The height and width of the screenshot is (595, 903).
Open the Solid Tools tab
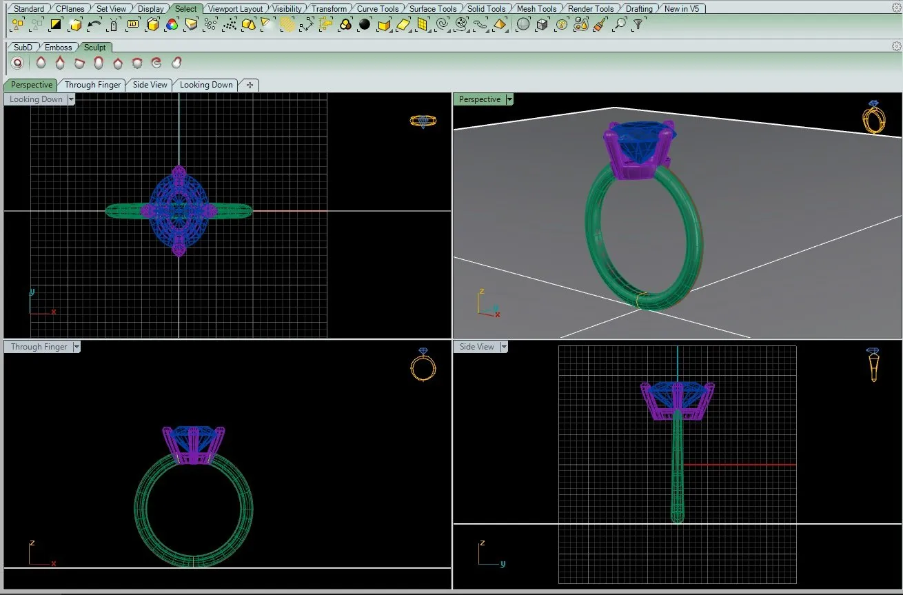coord(486,9)
